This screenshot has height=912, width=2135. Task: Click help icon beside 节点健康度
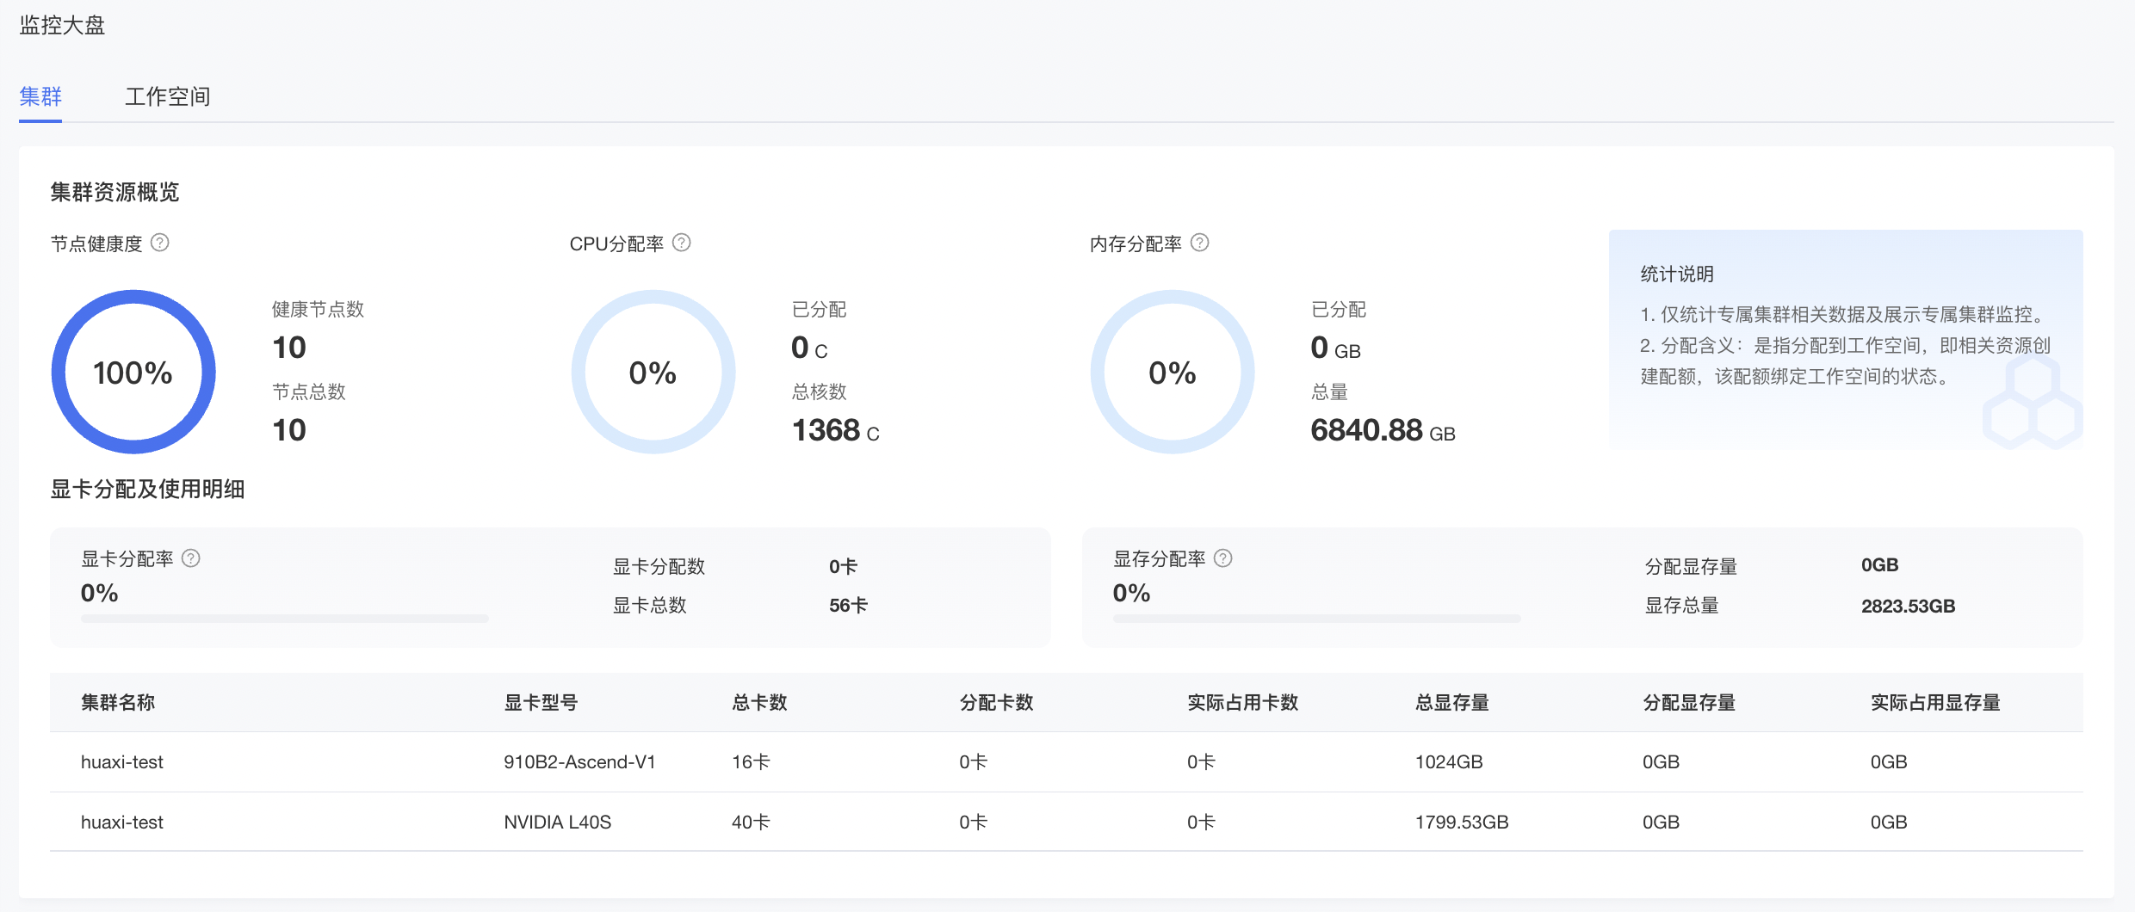coord(160,243)
